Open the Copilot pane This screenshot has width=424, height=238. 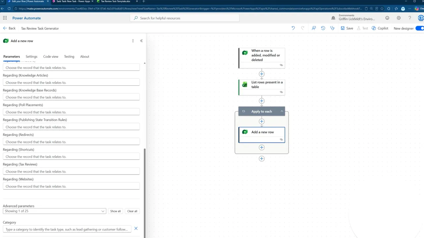[x=380, y=28]
